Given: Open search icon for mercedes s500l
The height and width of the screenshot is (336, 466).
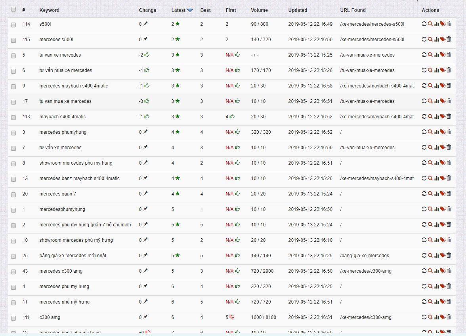Looking at the screenshot, I should [x=430, y=40].
